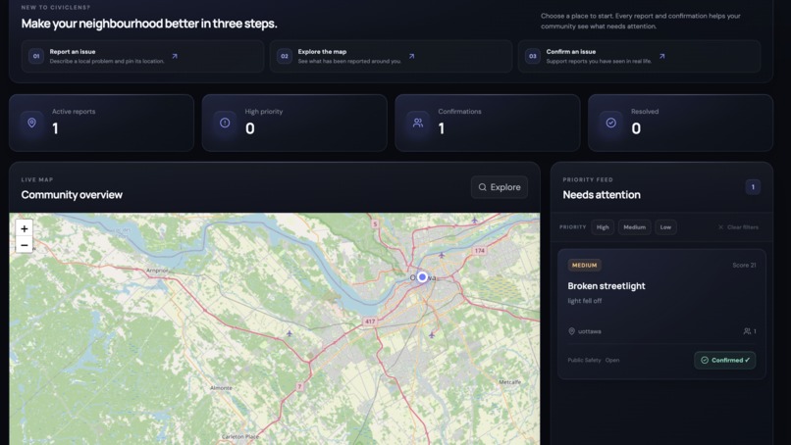Click the Public Safety category label
Viewport: 791px width, 445px height.
pyautogui.click(x=584, y=360)
